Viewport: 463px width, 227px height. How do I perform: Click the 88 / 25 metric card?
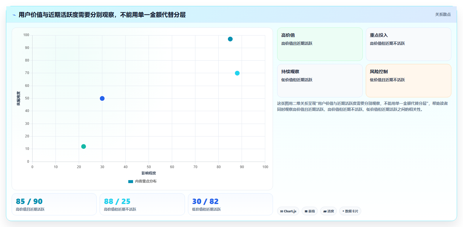(142, 204)
